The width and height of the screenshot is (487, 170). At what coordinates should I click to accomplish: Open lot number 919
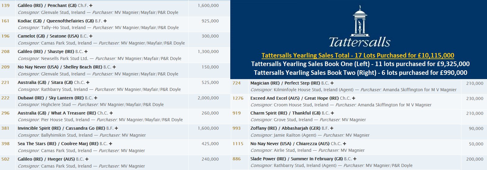pyautogui.click(x=237, y=113)
